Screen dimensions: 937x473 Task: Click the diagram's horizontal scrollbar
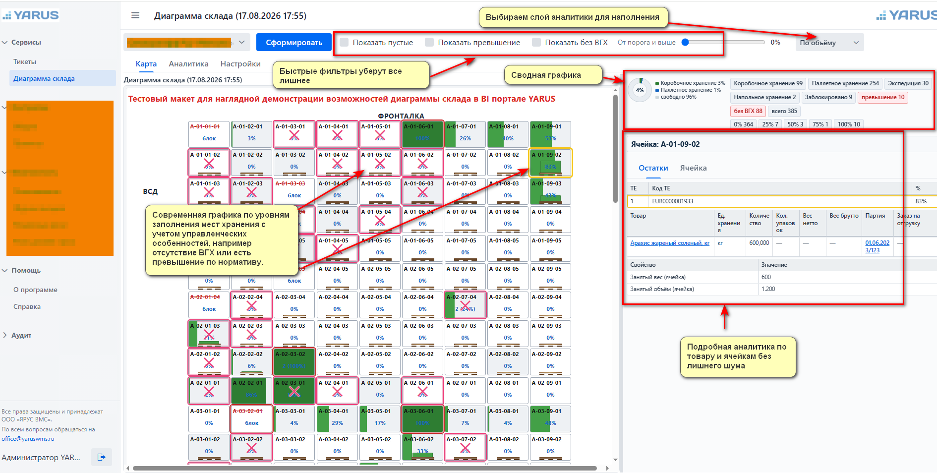364,468
